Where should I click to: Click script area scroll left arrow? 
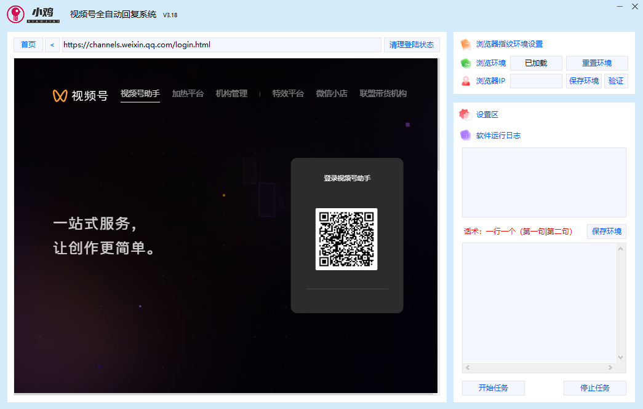(468, 368)
